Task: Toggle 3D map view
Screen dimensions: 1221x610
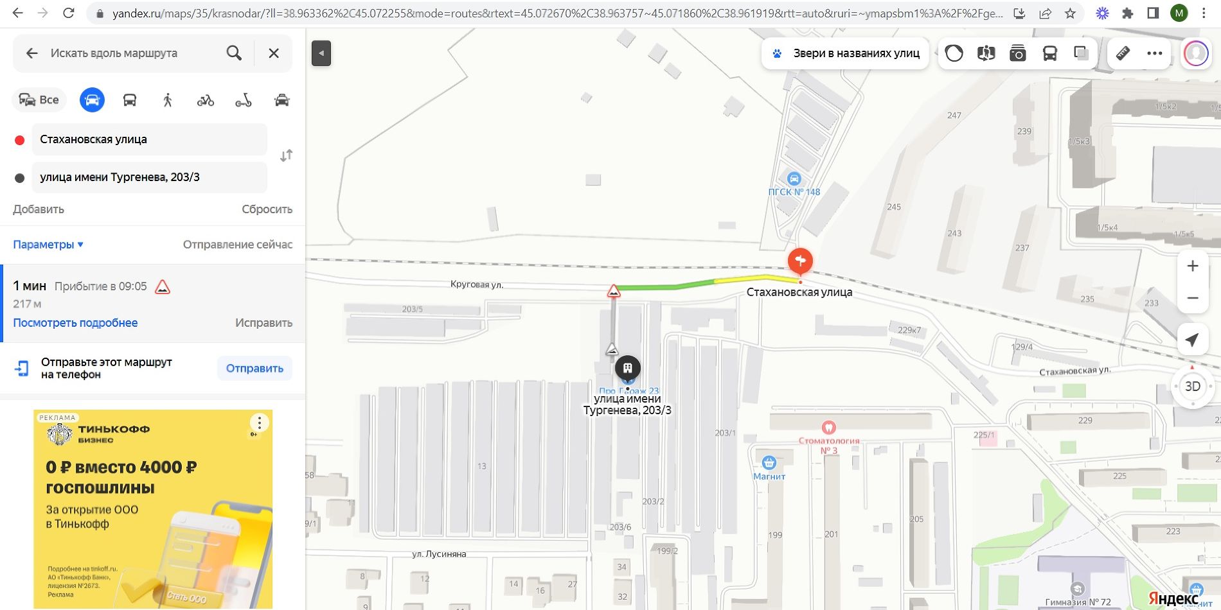Action: (x=1192, y=386)
